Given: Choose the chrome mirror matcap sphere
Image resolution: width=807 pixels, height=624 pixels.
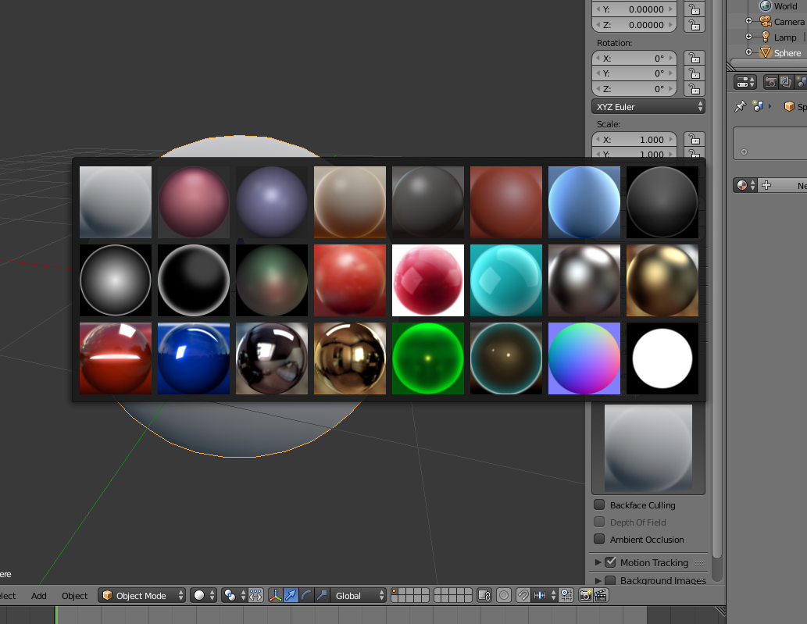Looking at the screenshot, I should point(272,358).
